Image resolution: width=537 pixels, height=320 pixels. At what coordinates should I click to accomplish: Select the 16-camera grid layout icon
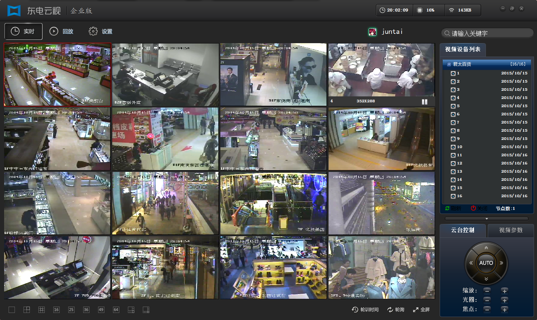pyautogui.click(x=56, y=310)
